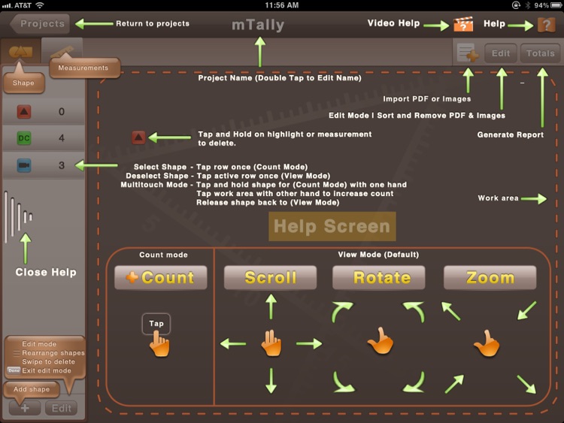Viewport: 564px width, 423px height.
Task: Click the Measurements tooltip bubble
Action: click(84, 68)
